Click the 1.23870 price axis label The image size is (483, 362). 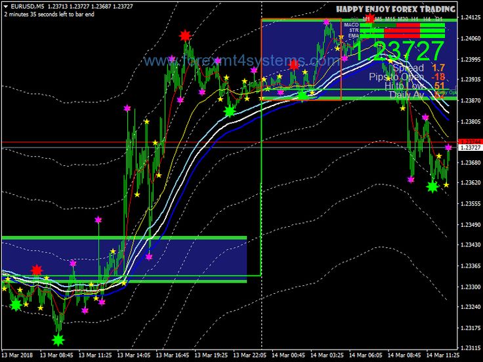click(x=471, y=100)
